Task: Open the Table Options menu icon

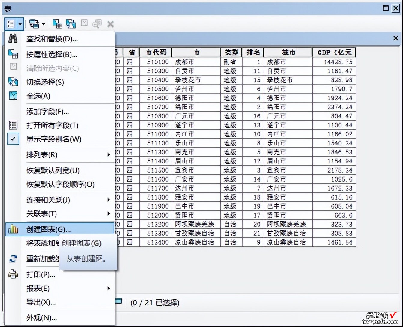Action: 11,24
